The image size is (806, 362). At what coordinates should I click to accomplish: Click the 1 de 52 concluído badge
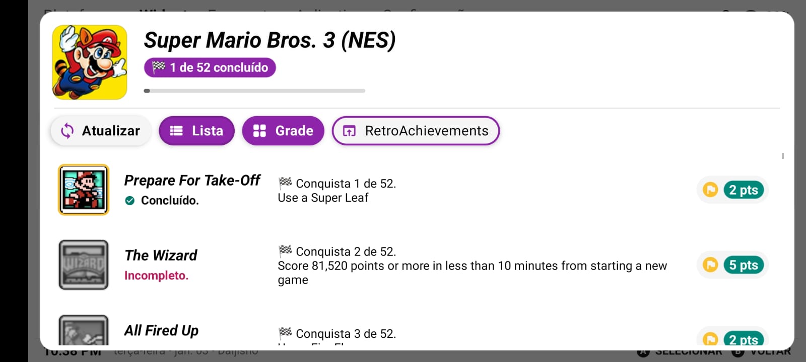click(209, 67)
